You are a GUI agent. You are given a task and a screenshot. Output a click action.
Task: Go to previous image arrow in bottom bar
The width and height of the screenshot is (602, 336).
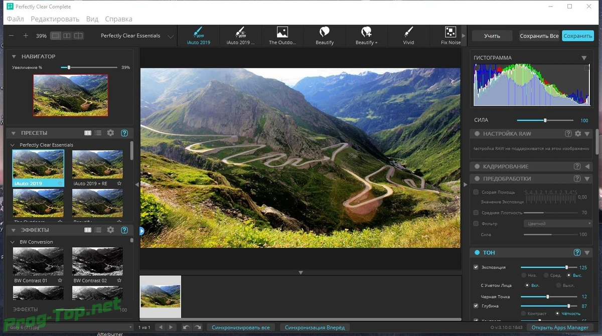coord(161,327)
